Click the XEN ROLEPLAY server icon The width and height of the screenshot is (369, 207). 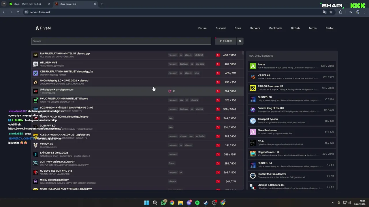35,73
